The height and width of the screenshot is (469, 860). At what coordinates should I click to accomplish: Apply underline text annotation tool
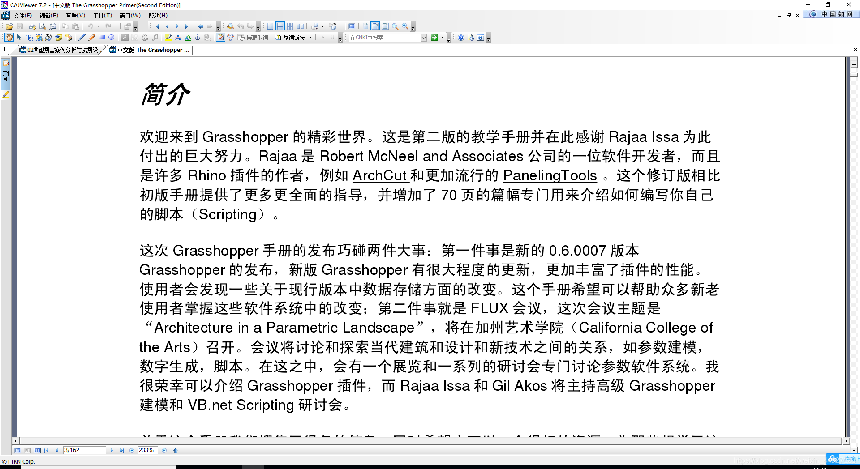[188, 38]
